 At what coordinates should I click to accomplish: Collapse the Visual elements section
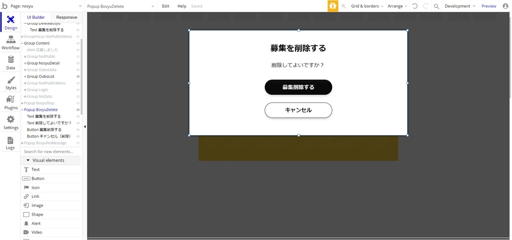click(x=28, y=160)
